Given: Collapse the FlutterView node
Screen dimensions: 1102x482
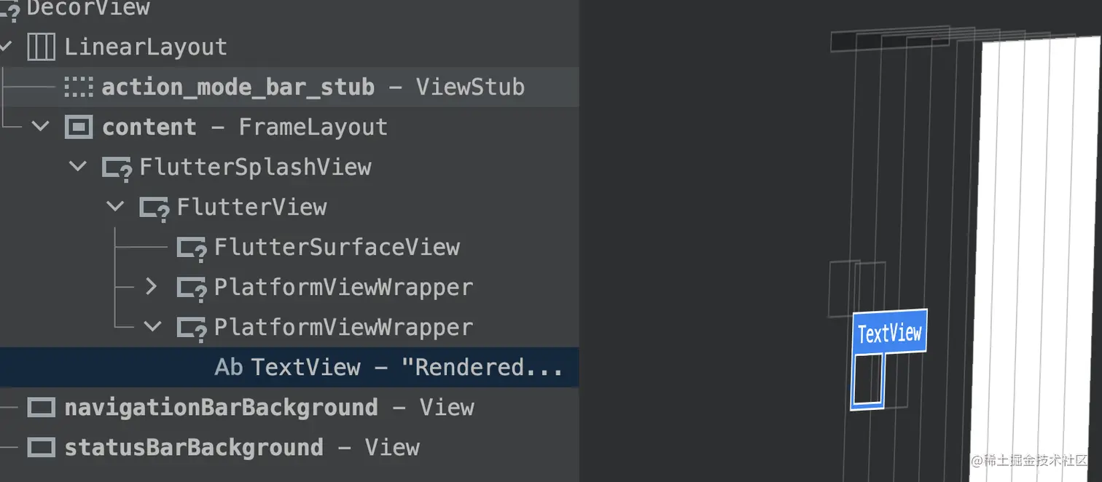Looking at the screenshot, I should [115, 207].
